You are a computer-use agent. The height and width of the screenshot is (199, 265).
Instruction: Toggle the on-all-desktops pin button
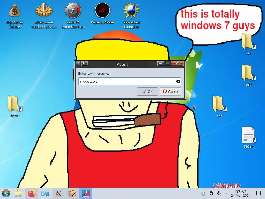[x=84, y=63]
